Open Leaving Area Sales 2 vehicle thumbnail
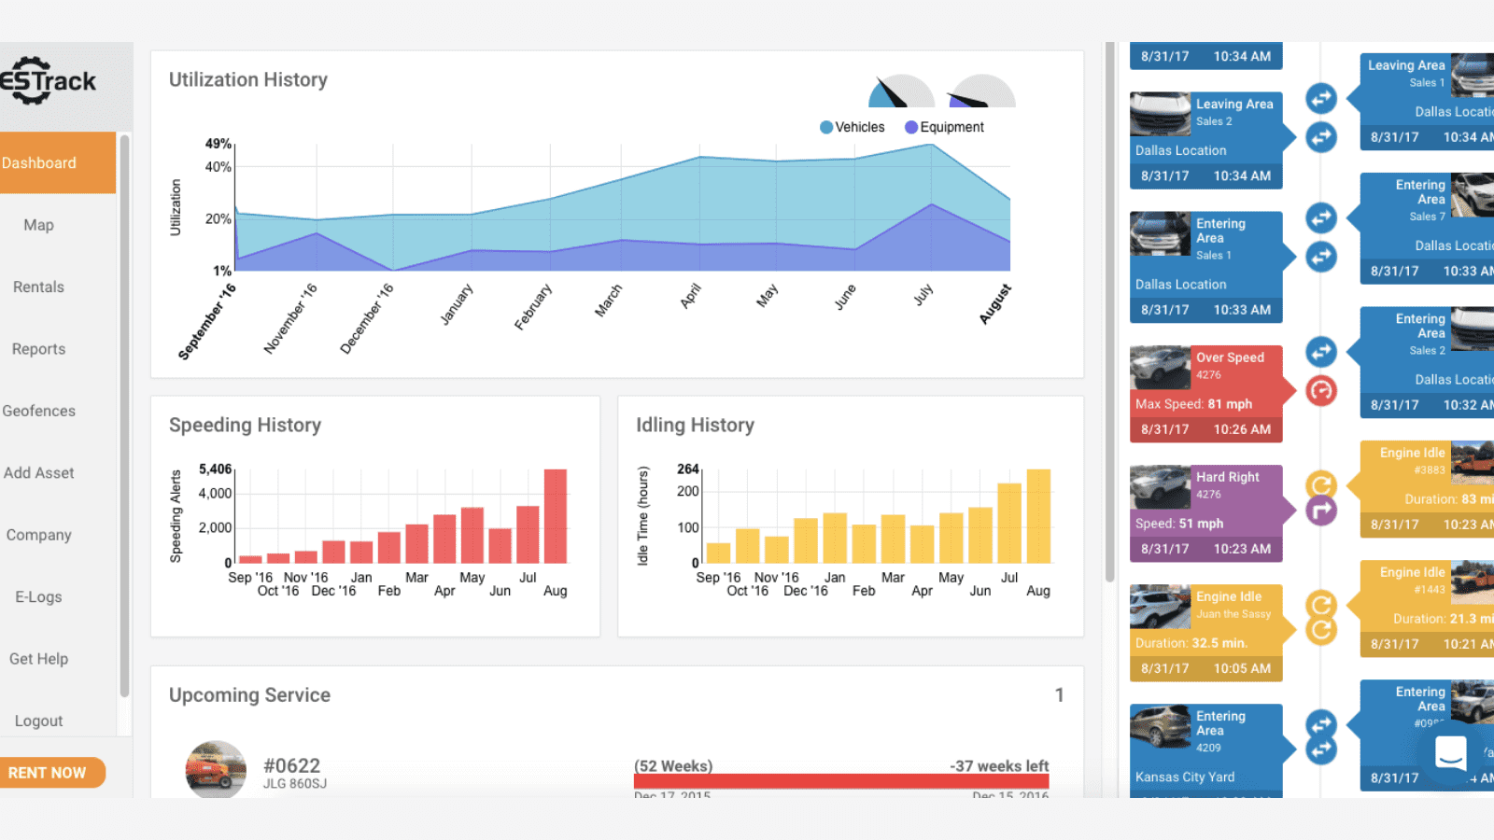The width and height of the screenshot is (1494, 840). coord(1161,114)
